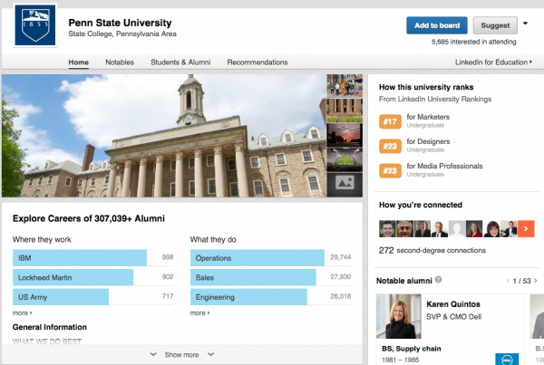Click the Penn State University shield logo
Screen dimensions: 544x365
point(35,25)
